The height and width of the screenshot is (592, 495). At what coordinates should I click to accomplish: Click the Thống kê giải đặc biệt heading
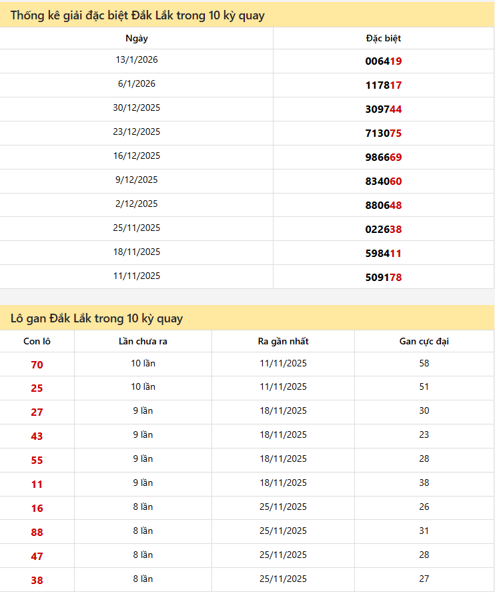(137, 15)
